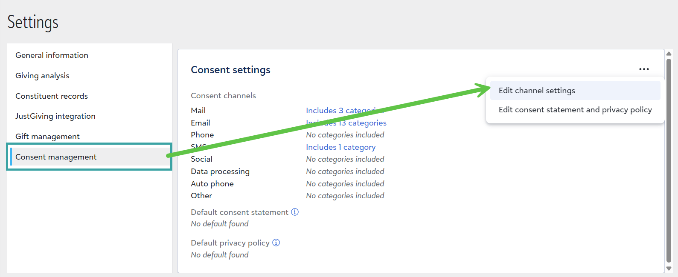The image size is (678, 277).
Task: Select Edit consent statement and privacy policy
Action: coord(575,110)
